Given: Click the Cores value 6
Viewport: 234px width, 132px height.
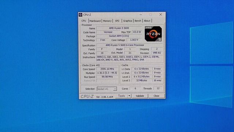Looking at the screenshot, I should coord(135,89).
